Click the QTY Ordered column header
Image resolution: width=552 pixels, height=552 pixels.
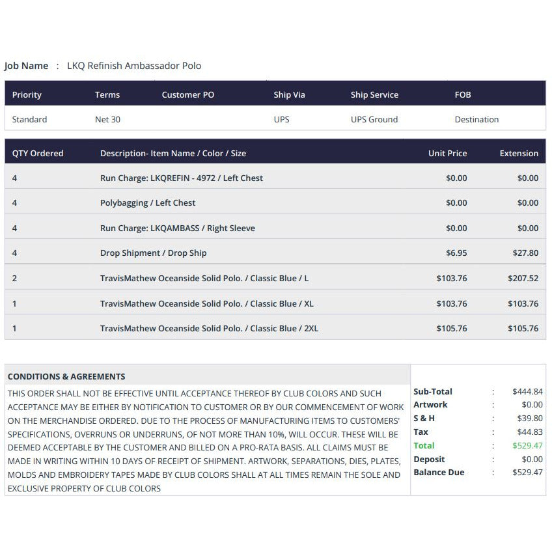point(38,153)
